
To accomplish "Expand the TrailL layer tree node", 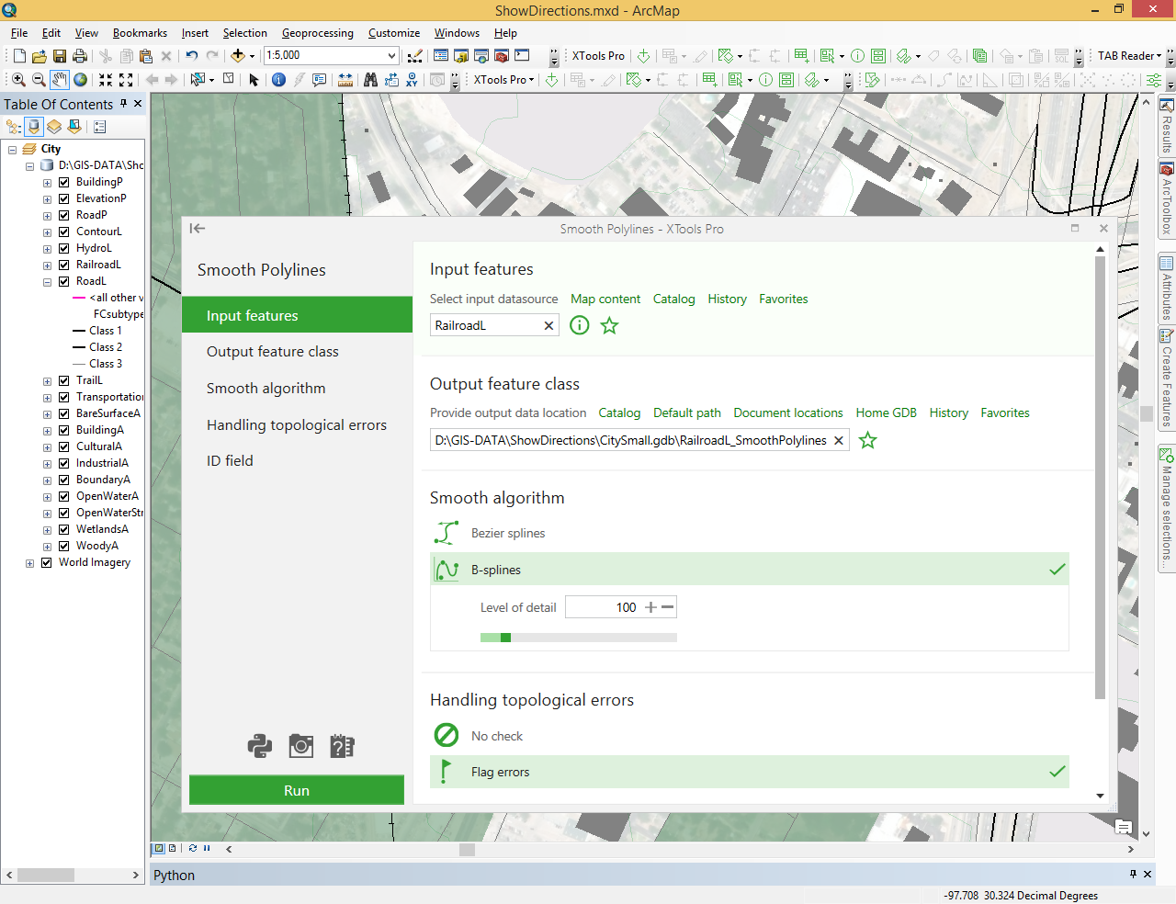I will point(47,381).
